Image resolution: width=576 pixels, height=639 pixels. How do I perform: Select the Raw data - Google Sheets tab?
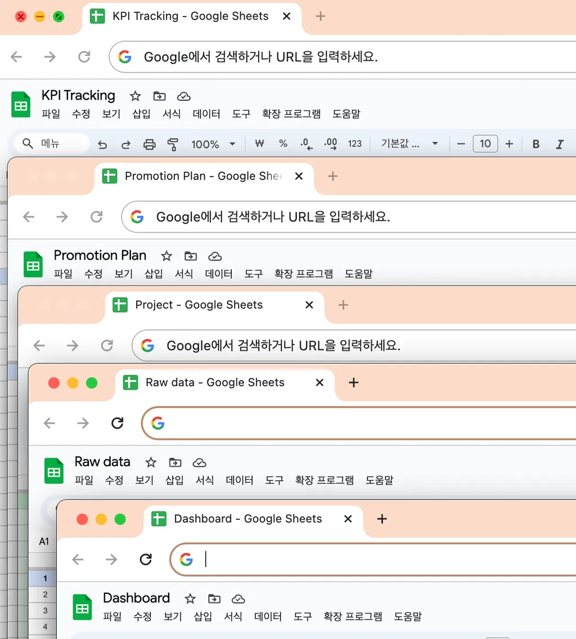coord(224,383)
